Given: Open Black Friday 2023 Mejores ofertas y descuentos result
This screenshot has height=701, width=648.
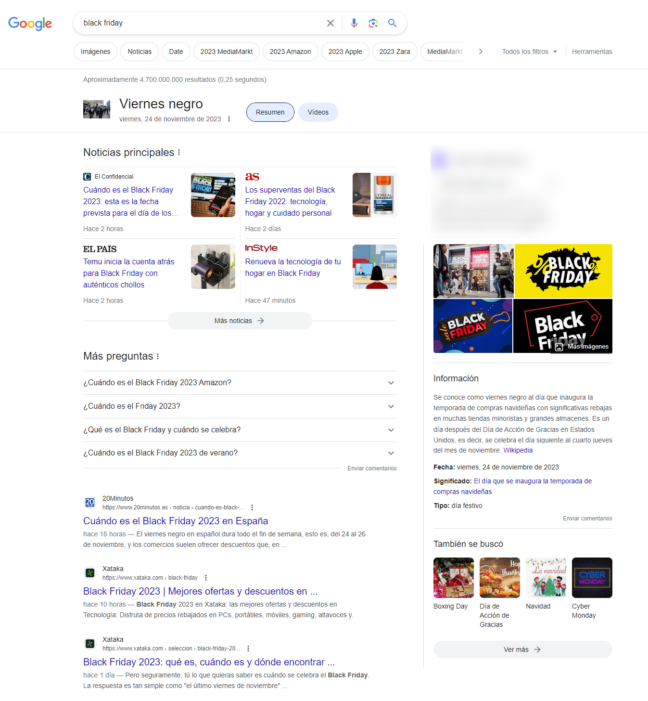Looking at the screenshot, I should click(200, 591).
